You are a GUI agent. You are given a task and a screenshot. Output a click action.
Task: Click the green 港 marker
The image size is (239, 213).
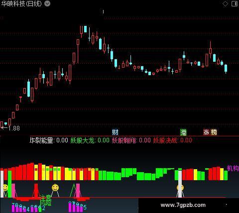(183, 132)
